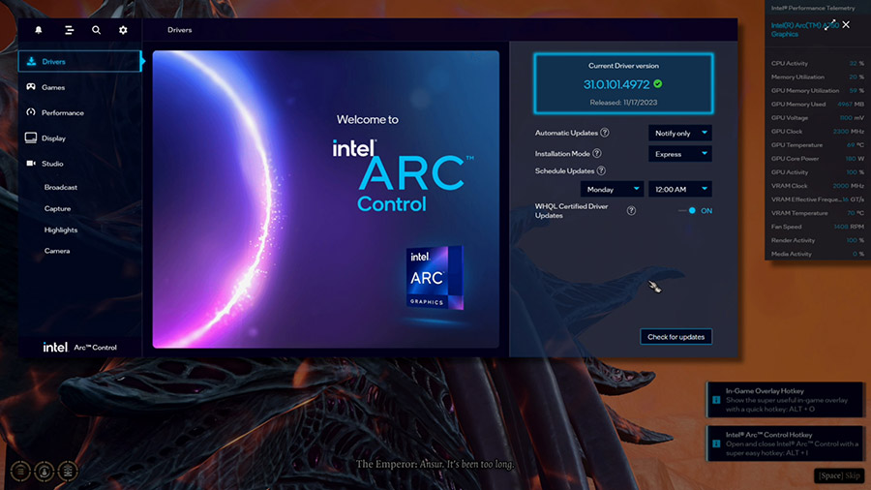
Task: Open the Installation Mode Express dropdown
Action: pos(680,154)
